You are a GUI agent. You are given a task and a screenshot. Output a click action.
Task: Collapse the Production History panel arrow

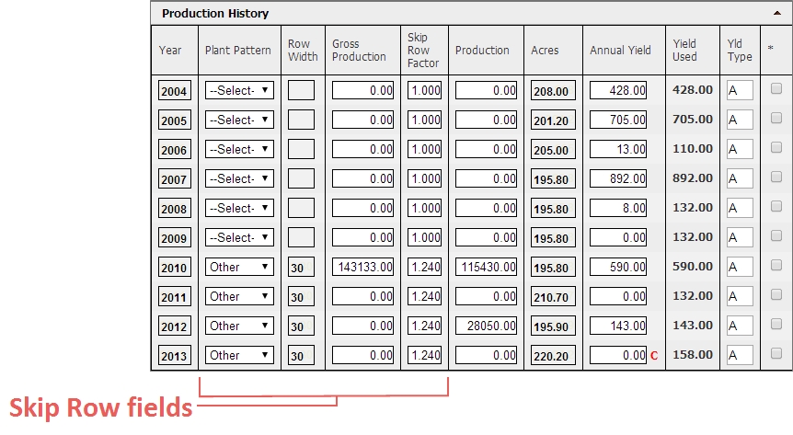pyautogui.click(x=776, y=13)
